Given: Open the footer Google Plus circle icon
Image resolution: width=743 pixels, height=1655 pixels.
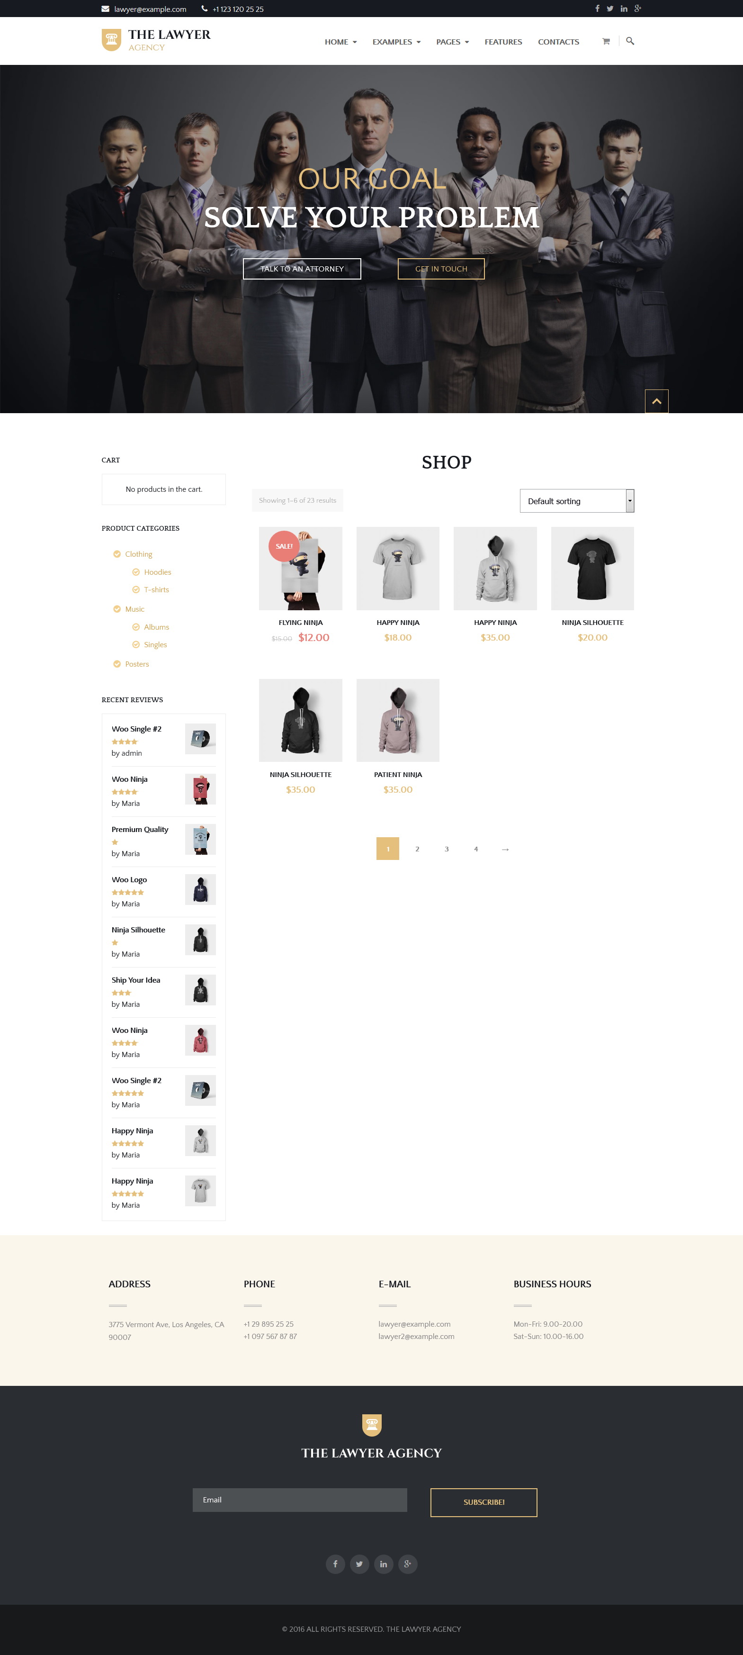Looking at the screenshot, I should coord(408,1564).
